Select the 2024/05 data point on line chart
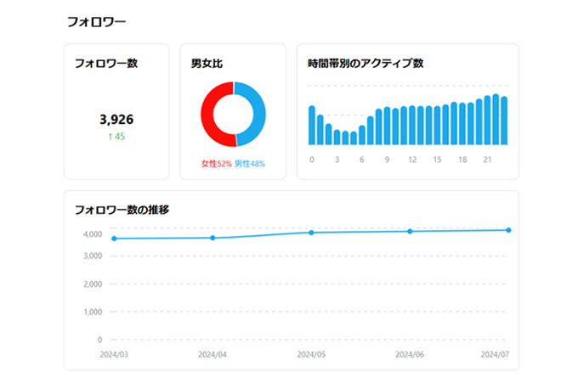 click(x=311, y=233)
